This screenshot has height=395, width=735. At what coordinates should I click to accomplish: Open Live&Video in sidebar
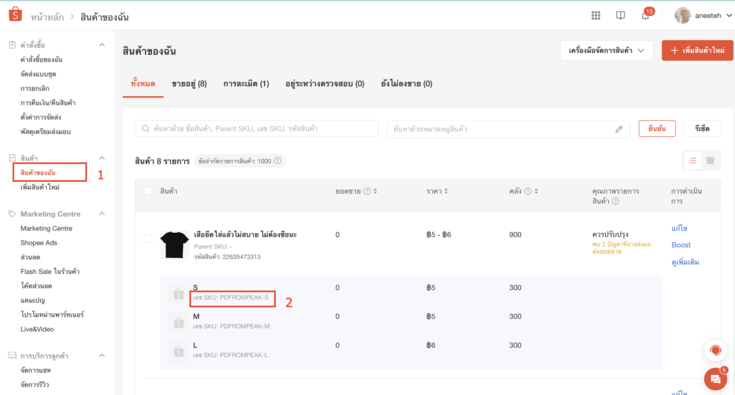pyautogui.click(x=37, y=329)
